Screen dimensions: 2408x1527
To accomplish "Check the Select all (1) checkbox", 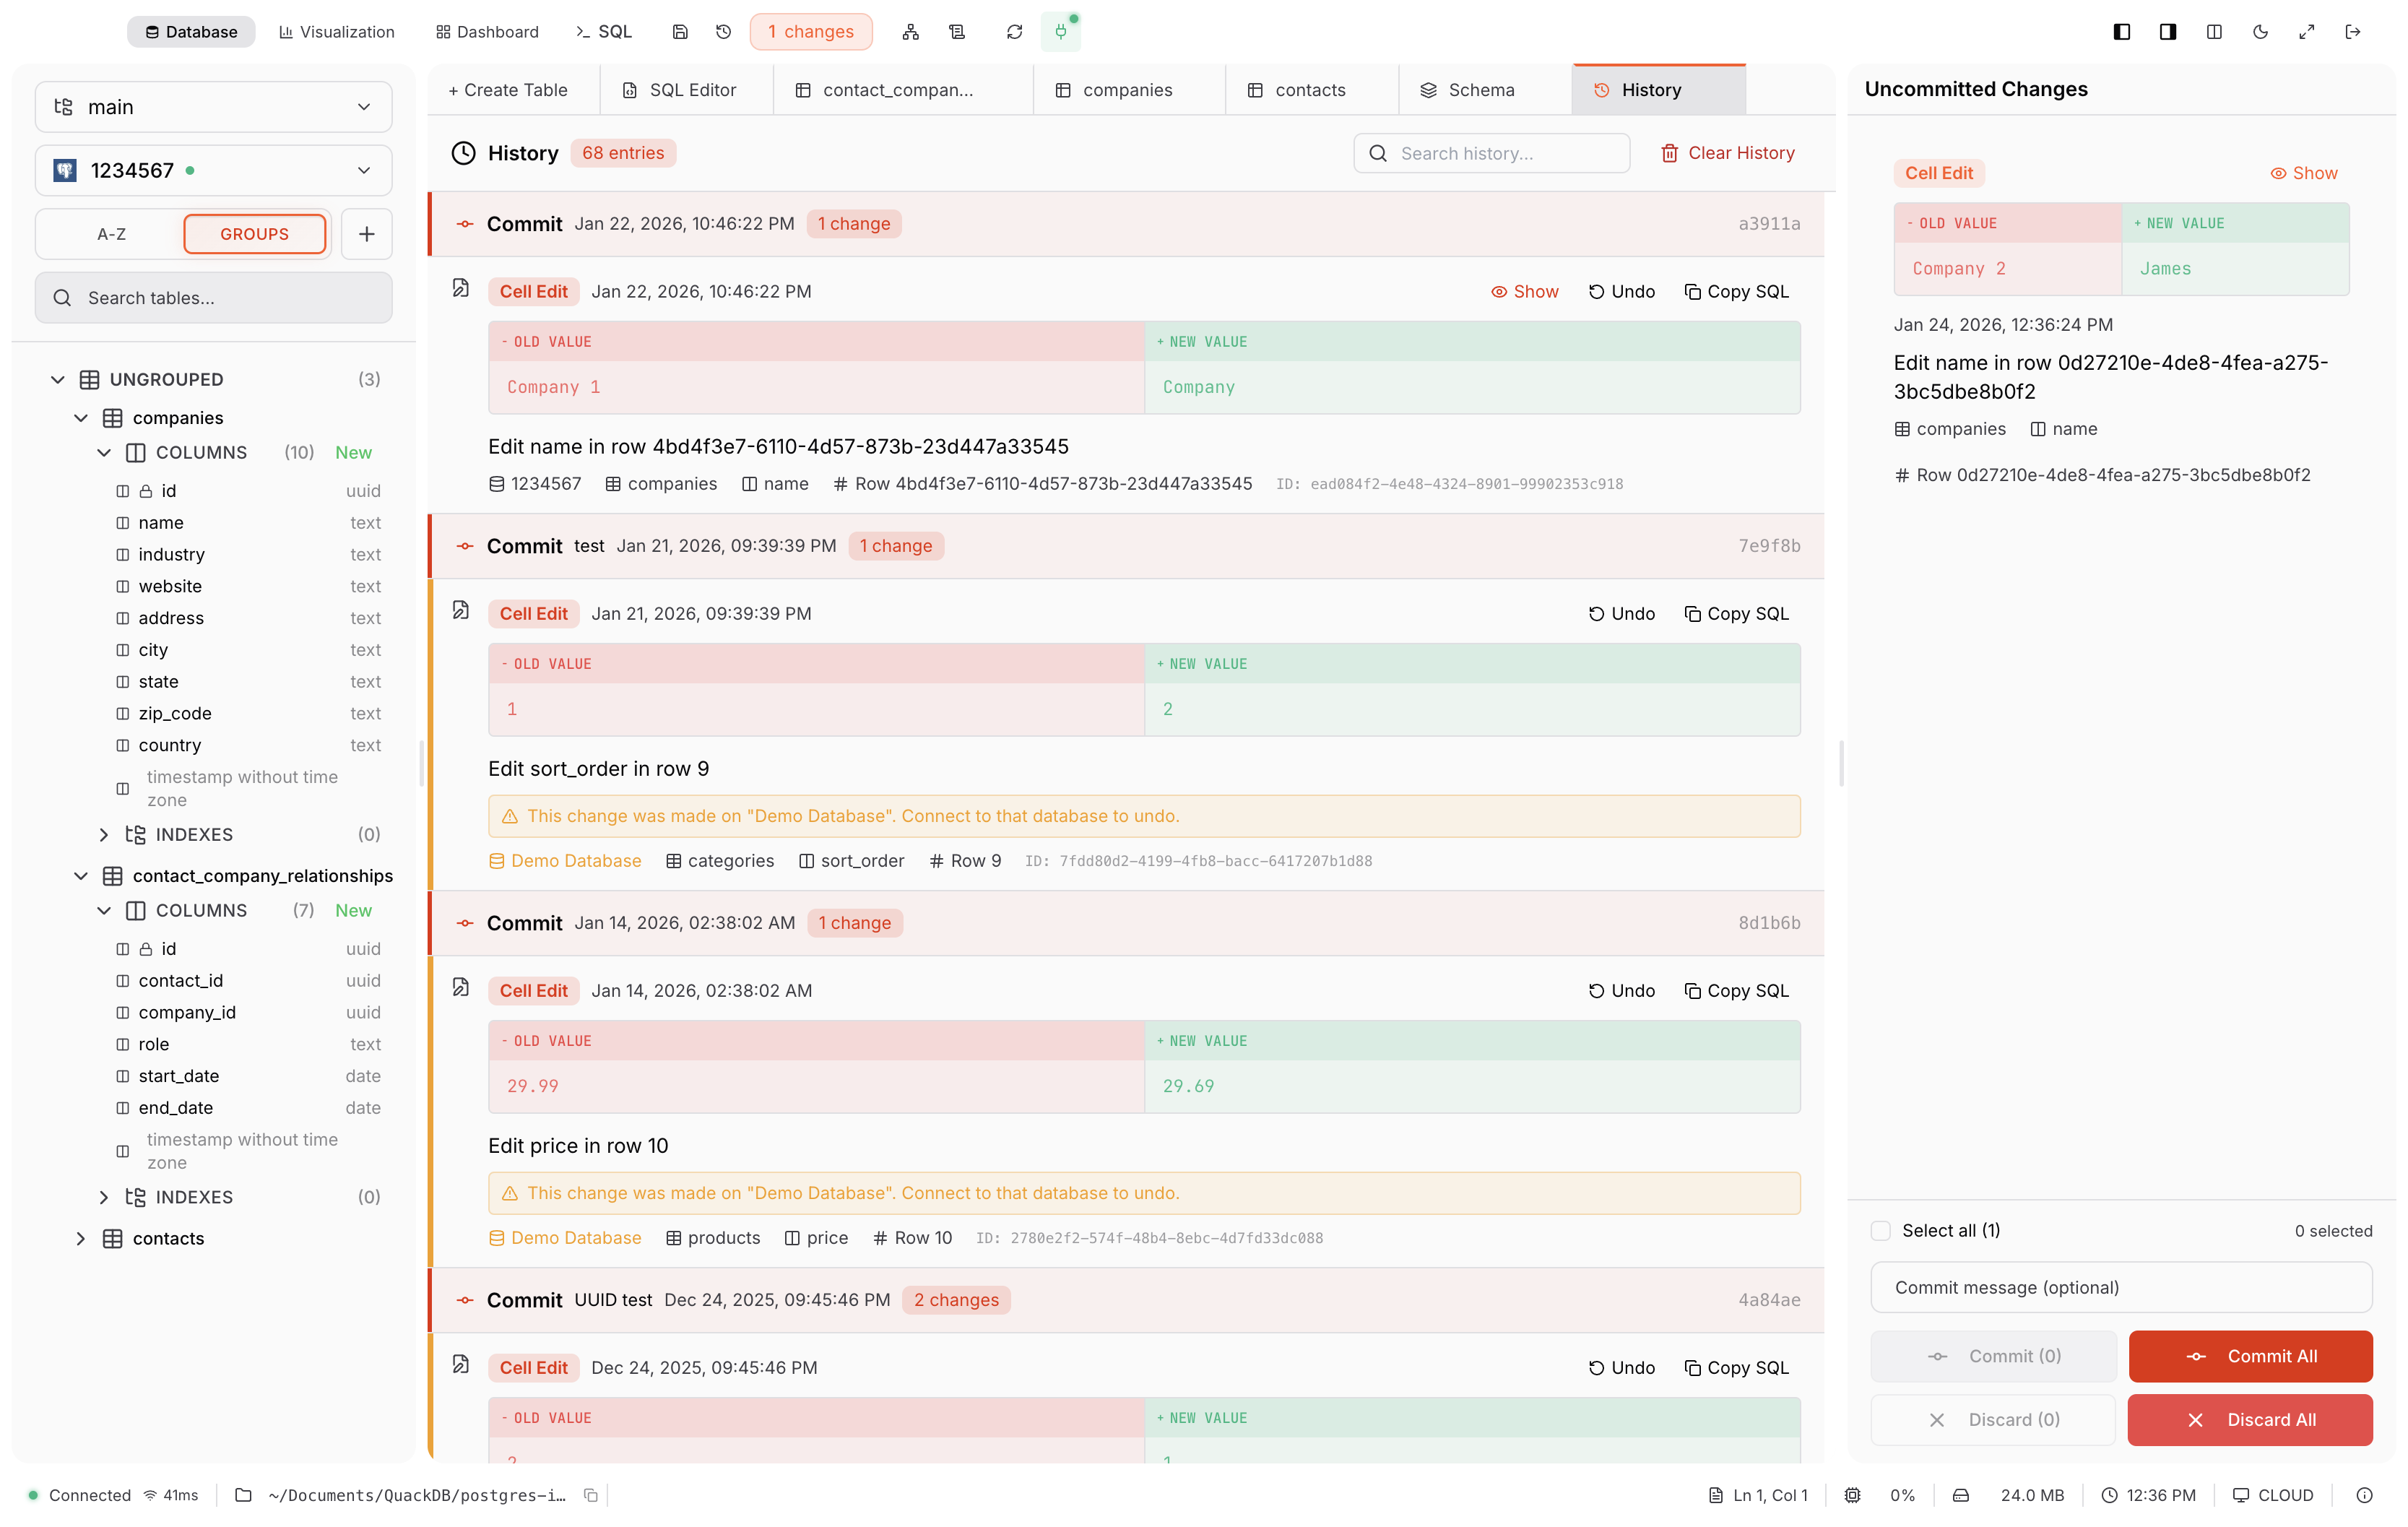I will coord(1881,1231).
